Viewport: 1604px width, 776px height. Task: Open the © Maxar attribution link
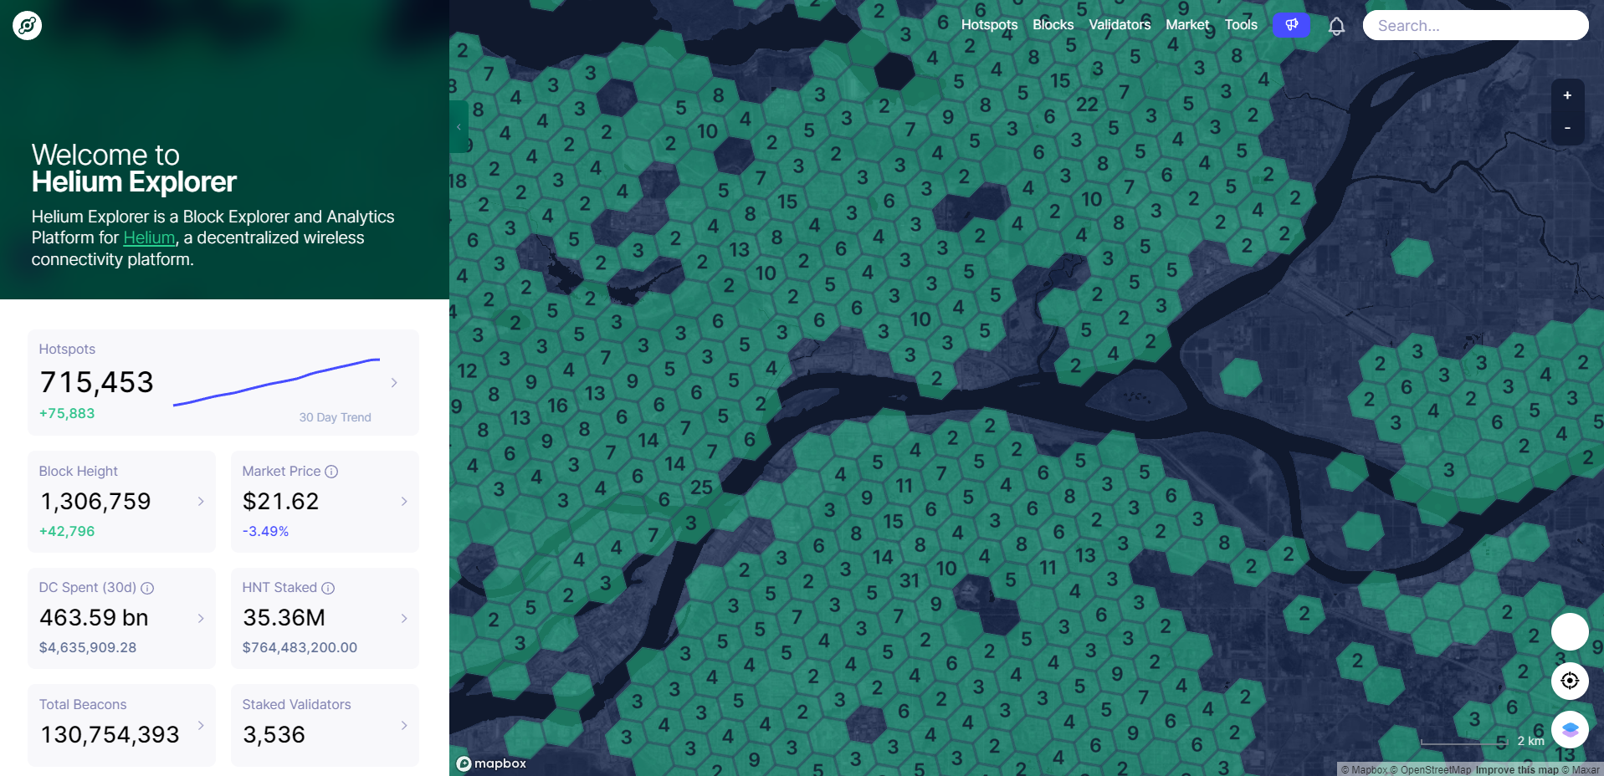(1581, 770)
